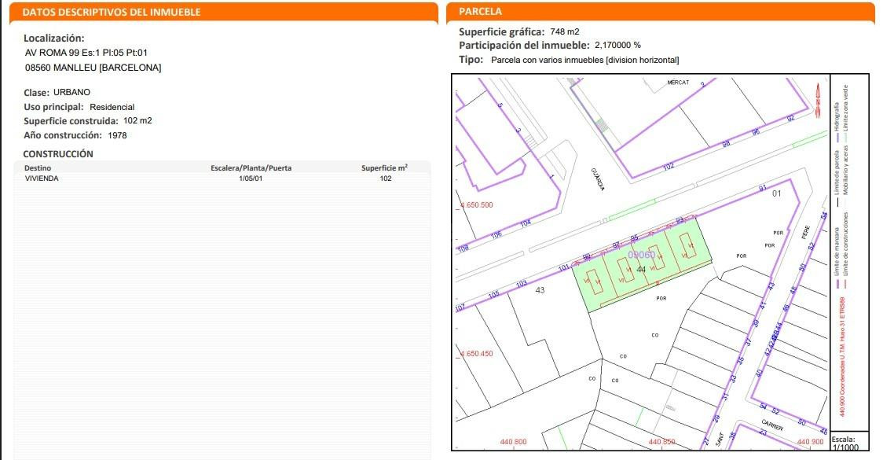
Task: Click the 'Residencial' main use value
Action: tap(112, 107)
